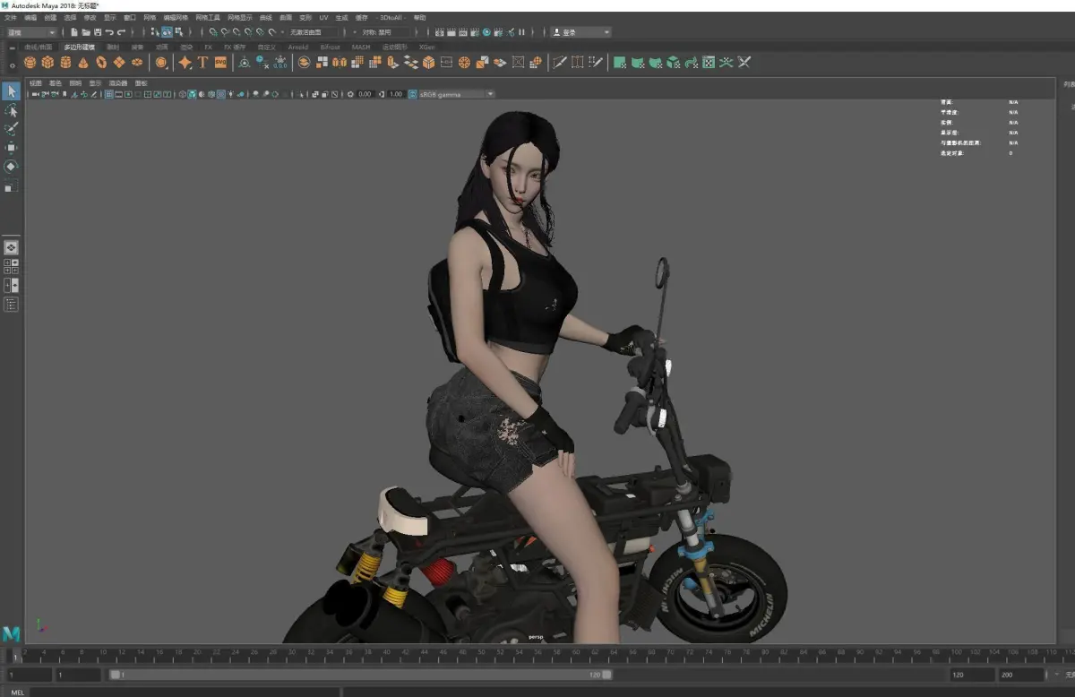
Task: Click the range slider end handle at 120
Action: click(606, 675)
